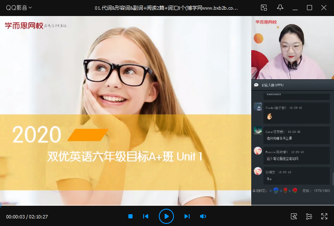Pin the player window on top
The image size is (334, 226).
pyautogui.click(x=280, y=8)
